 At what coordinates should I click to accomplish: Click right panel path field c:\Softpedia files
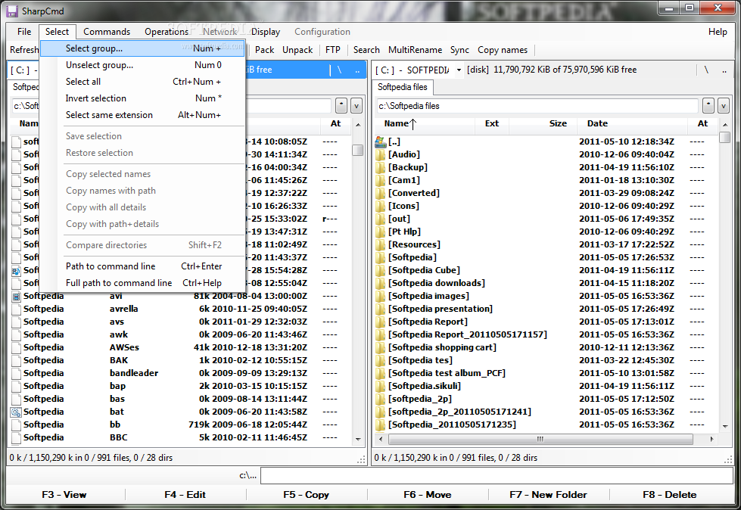pos(537,106)
